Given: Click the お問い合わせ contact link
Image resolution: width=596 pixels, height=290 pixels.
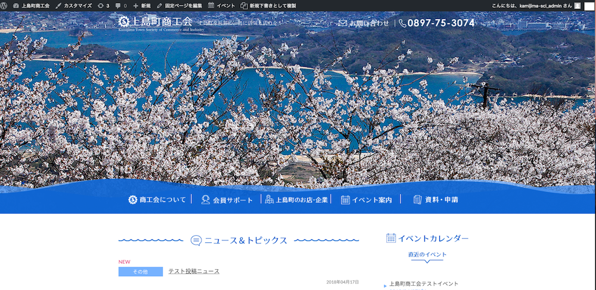Looking at the screenshot, I should (x=364, y=23).
